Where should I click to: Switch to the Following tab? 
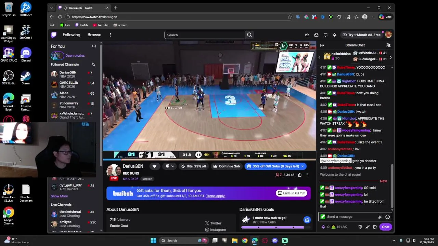coord(71,35)
